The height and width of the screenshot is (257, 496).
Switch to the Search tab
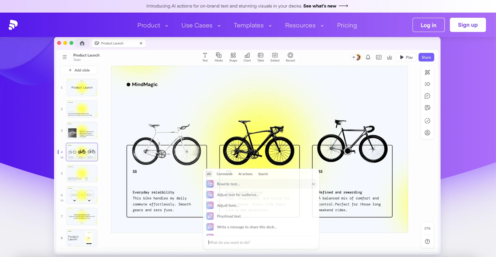(x=263, y=174)
